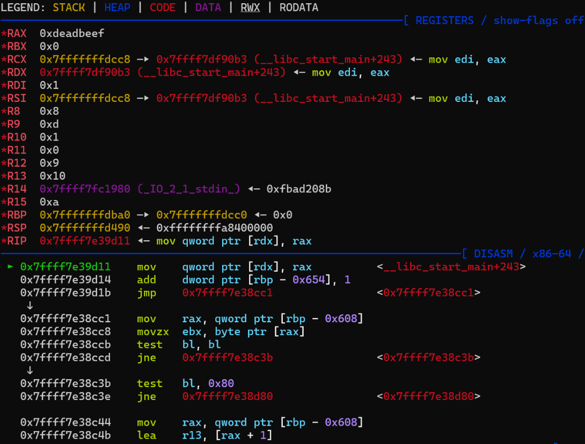Click the REGISTERS panel header
This screenshot has height=444, width=585.
click(x=444, y=20)
